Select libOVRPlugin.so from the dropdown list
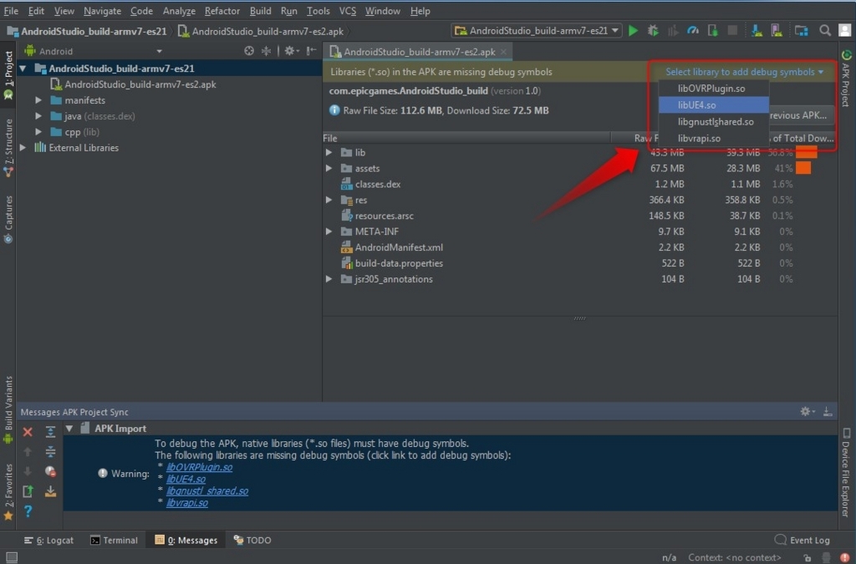This screenshot has height=564, width=856. click(x=714, y=89)
